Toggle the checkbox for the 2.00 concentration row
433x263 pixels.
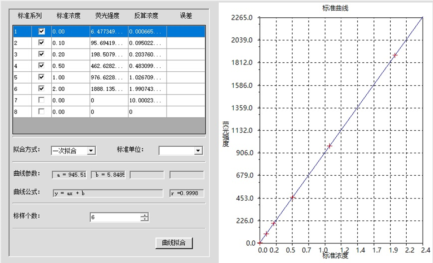click(41, 89)
